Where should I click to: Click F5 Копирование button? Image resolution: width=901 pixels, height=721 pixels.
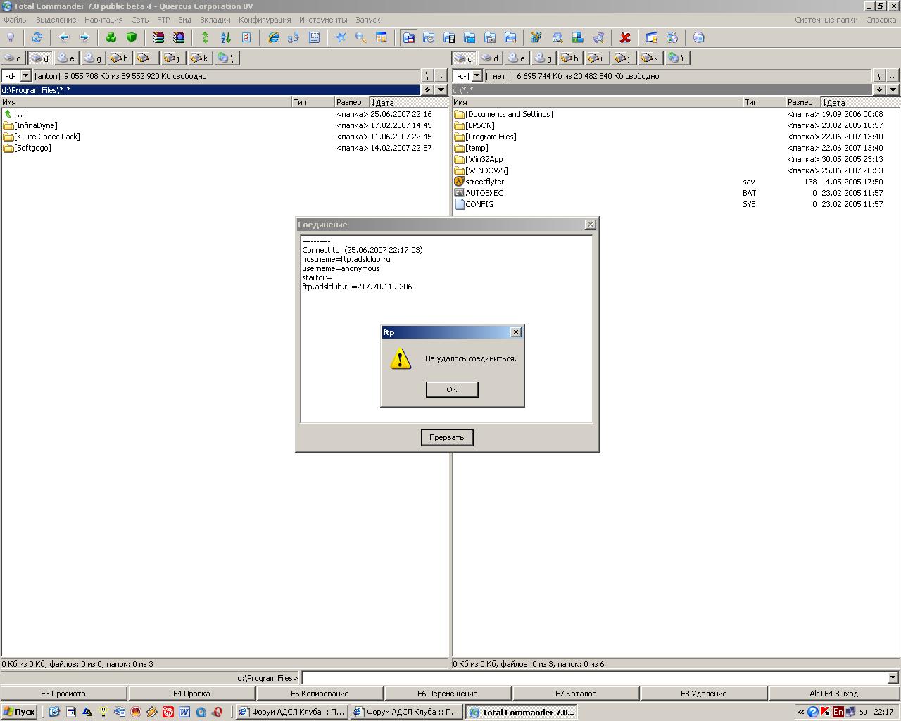(x=320, y=694)
